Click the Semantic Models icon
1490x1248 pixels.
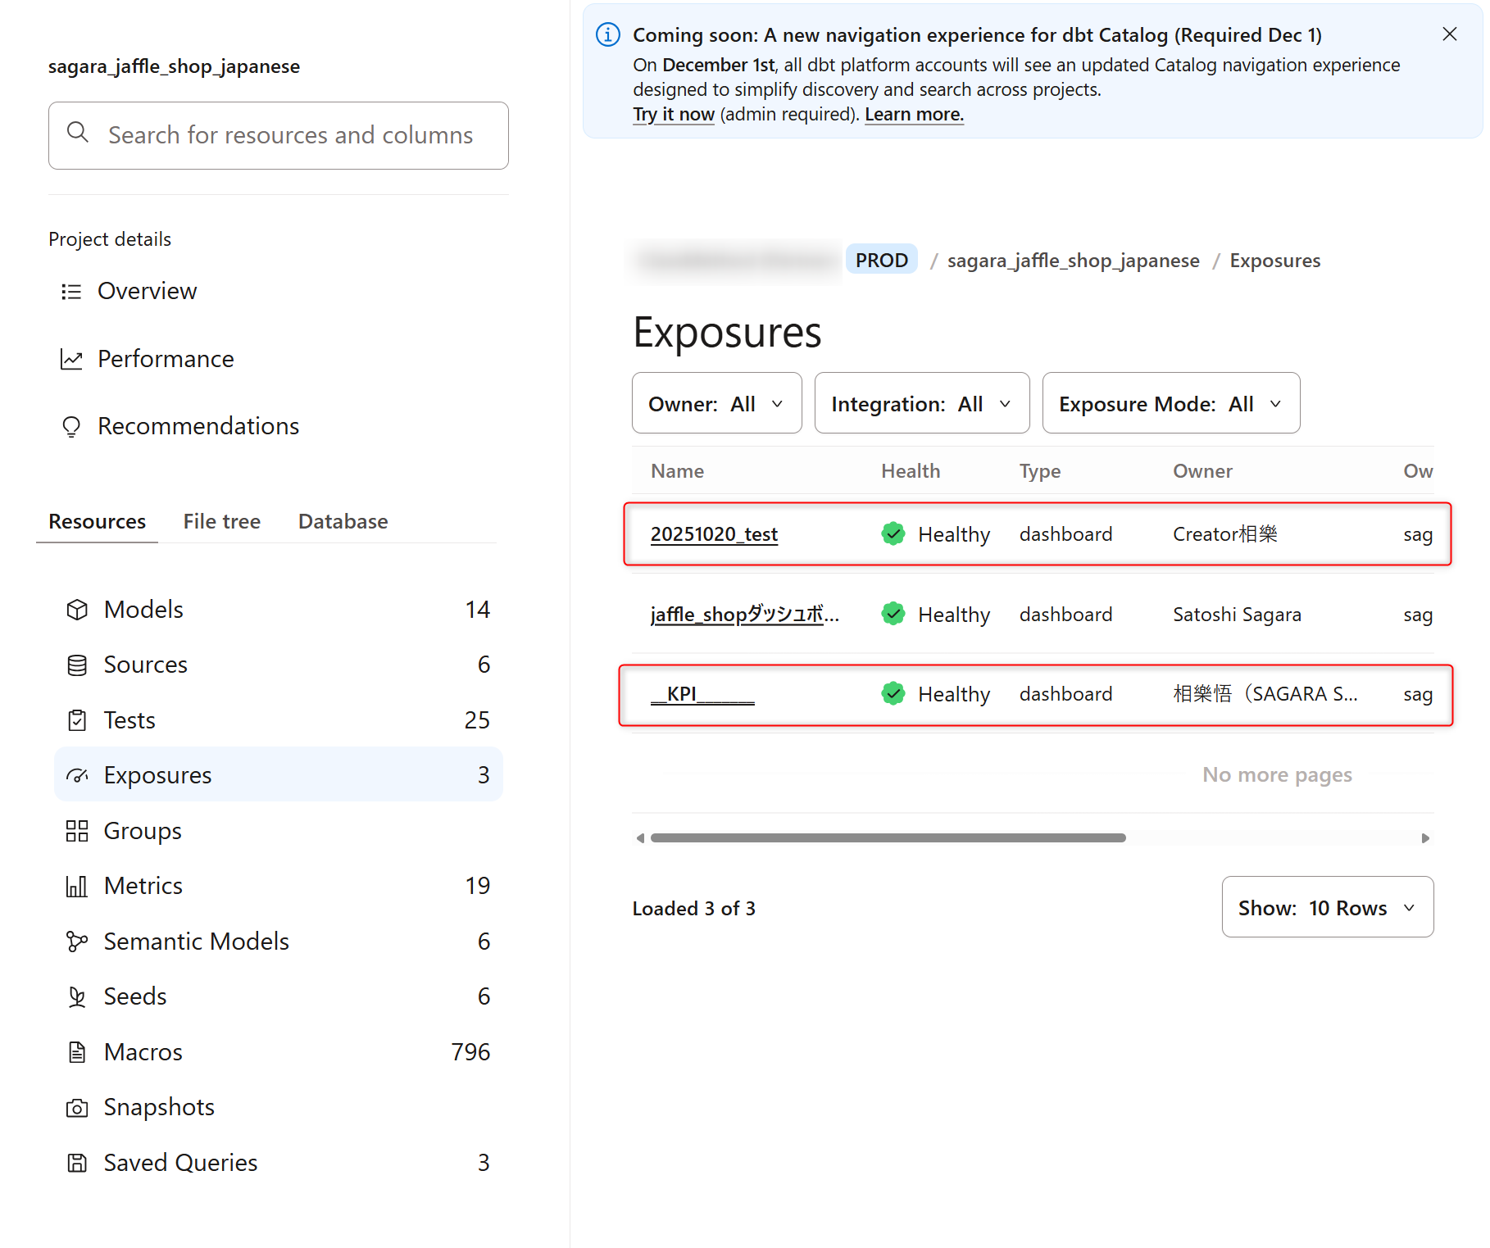77,942
